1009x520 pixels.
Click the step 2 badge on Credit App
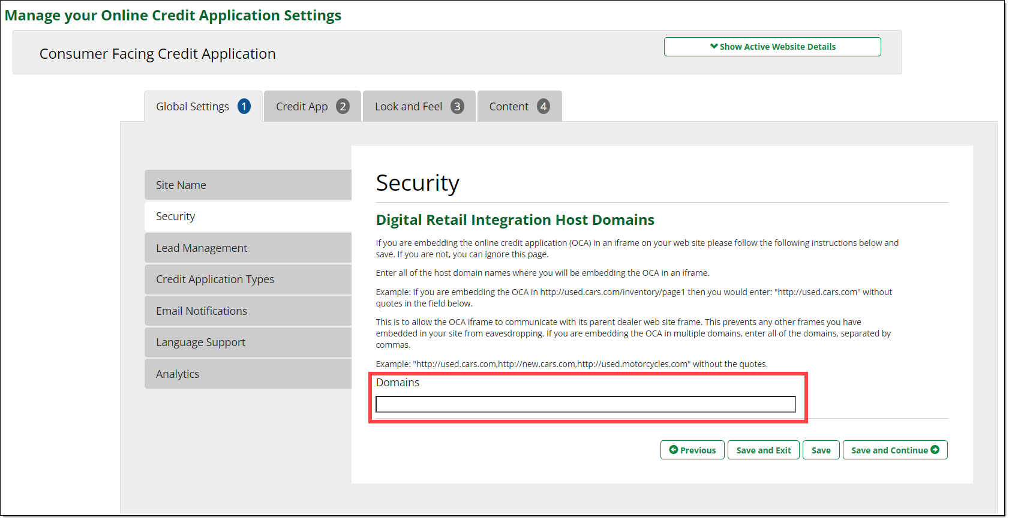pyautogui.click(x=343, y=107)
